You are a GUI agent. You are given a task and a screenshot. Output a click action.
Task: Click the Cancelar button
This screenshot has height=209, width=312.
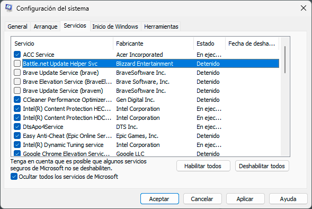(202, 198)
